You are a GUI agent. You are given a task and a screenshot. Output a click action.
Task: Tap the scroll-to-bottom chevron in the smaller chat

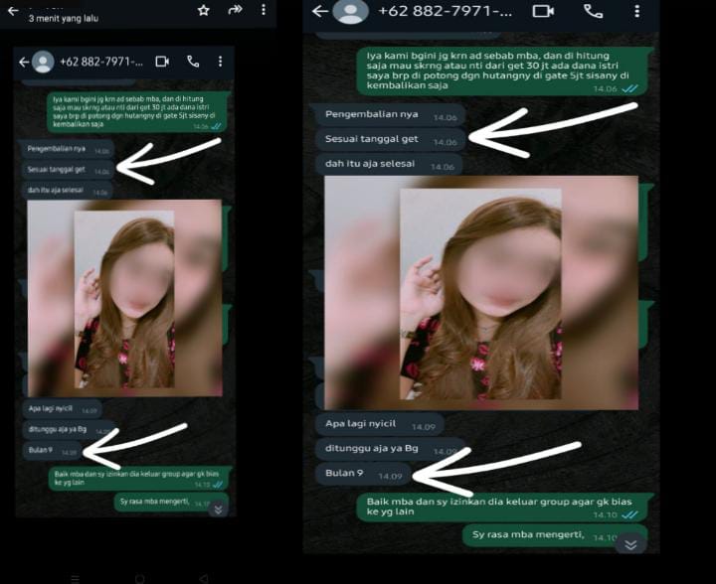218,508
